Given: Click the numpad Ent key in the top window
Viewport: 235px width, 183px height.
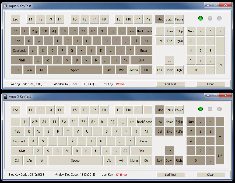Looking at the screenshot, I should (220, 65).
